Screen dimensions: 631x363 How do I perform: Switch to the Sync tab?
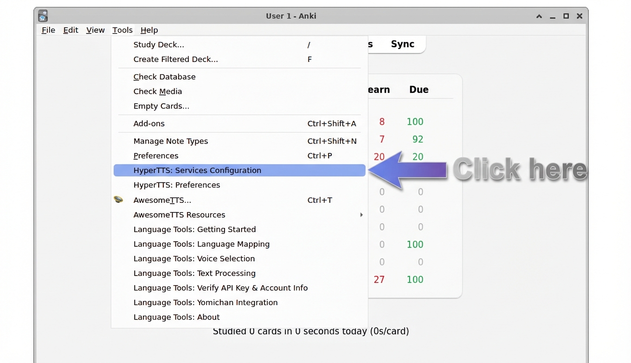(403, 44)
